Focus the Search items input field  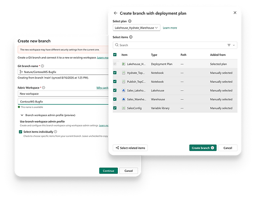click(x=175, y=45)
